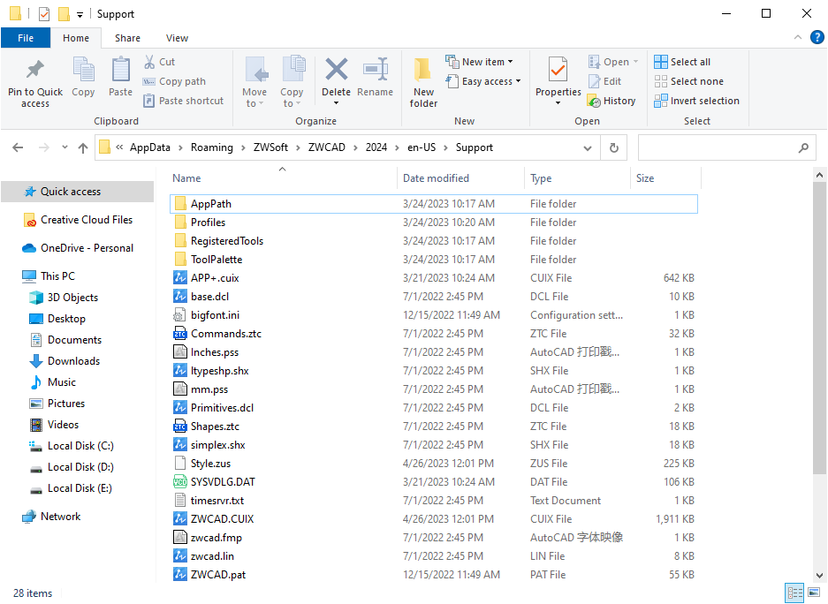Expand the Open command dropdown arrow

tap(635, 62)
